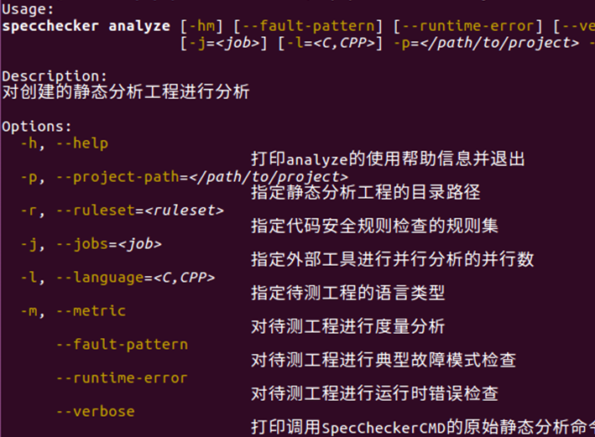The image size is (595, 437).
Task: Click the help text '对待测工程进行度量分析'
Action: click(x=347, y=326)
